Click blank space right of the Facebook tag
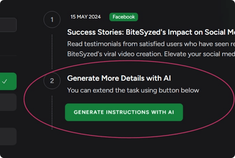The height and width of the screenshot is (158, 235). pyautogui.click(x=184, y=17)
